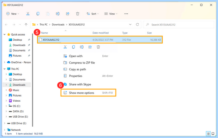Open Downloads under Quick access
The image size is (218, 138).
click(x=19, y=45)
